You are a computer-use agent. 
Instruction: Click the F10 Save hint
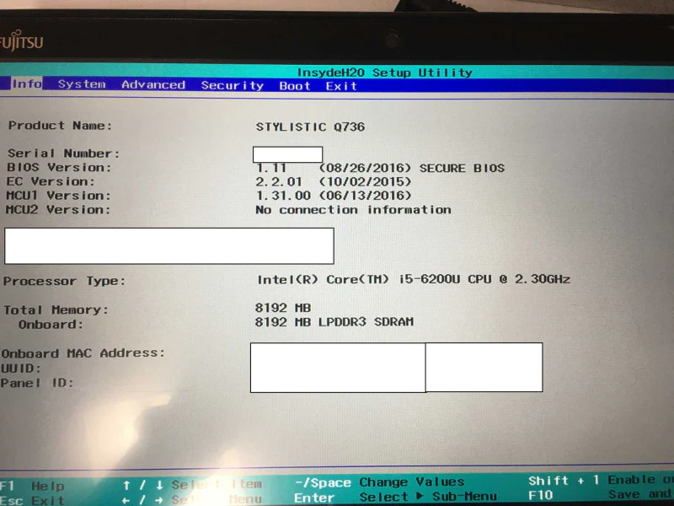tap(601, 495)
